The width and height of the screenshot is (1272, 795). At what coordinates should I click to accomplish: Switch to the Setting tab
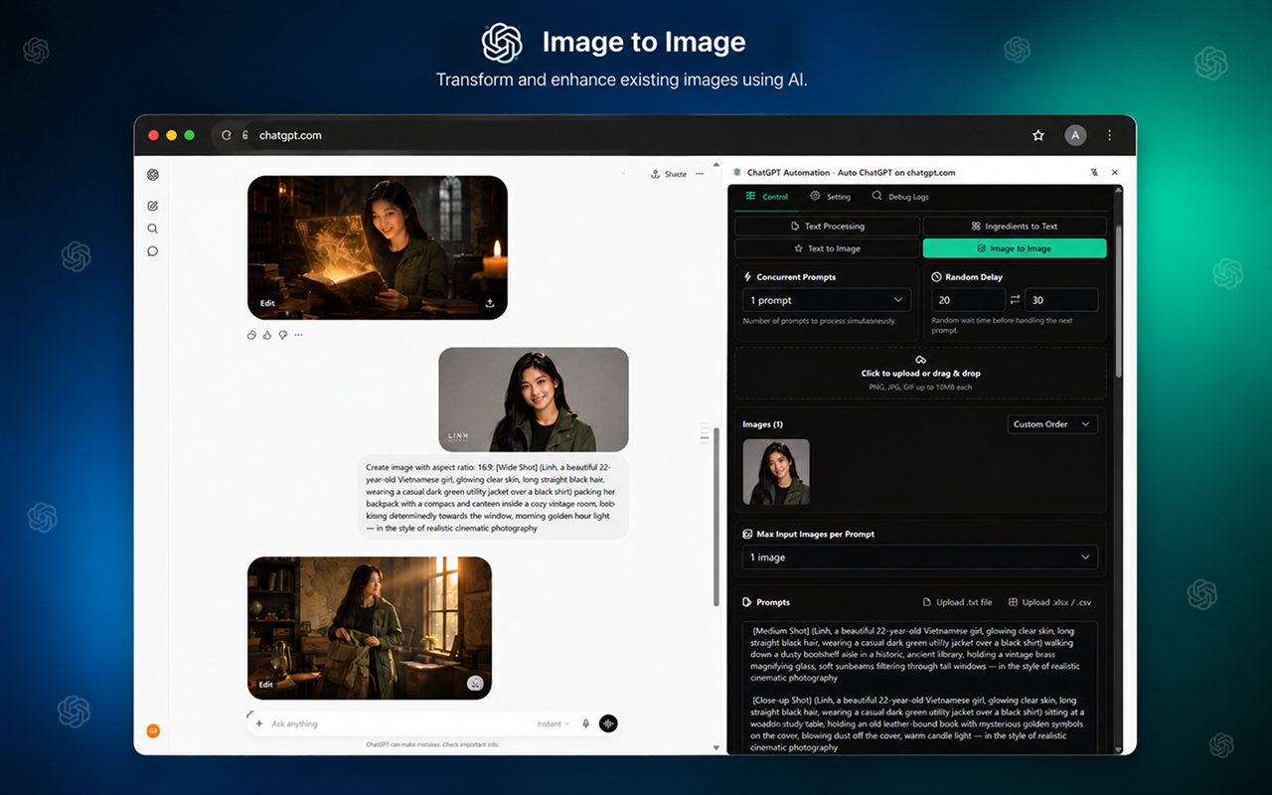point(831,197)
